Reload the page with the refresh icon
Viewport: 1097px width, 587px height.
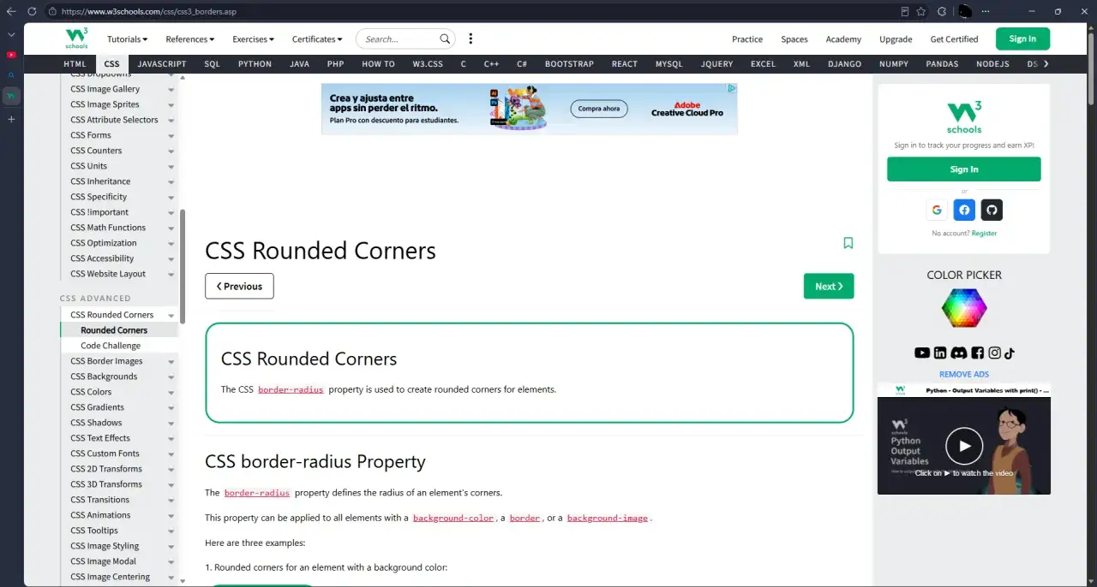click(x=32, y=11)
